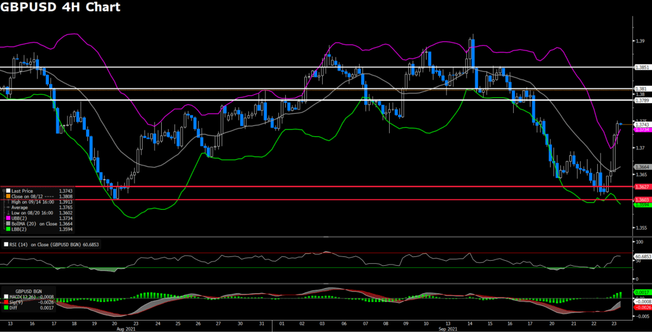Image resolution: width=652 pixels, height=332 pixels.
Task: Click the RSI 100 axis label
Action: tap(639, 242)
